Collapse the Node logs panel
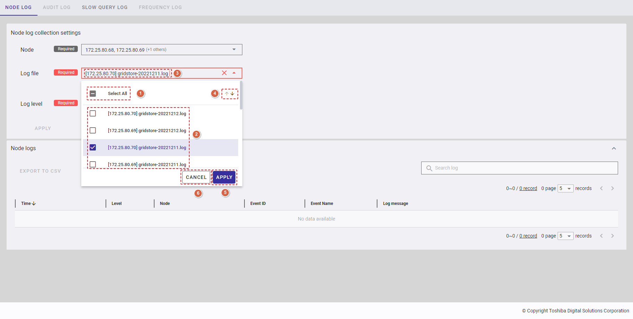This screenshot has width=633, height=319. click(614, 148)
